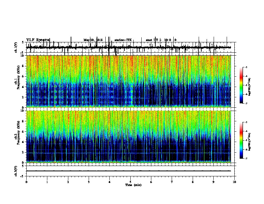Click the "VLF Spectra" plot title
The image size is (264, 204).
[38, 40]
